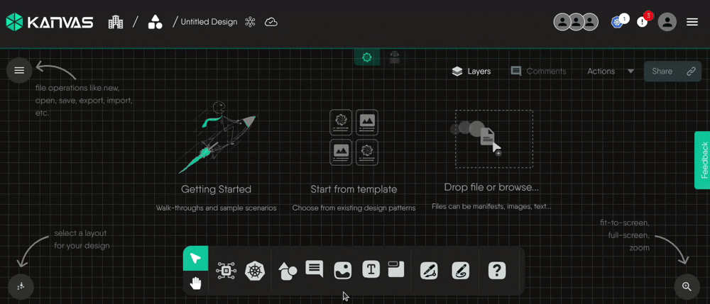This screenshot has height=304, width=710.
Task: Open the help question mark
Action: pyautogui.click(x=497, y=271)
